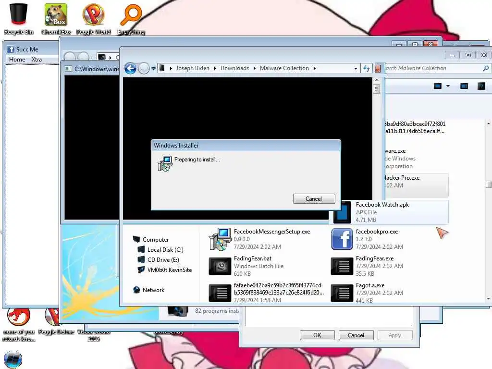492x369 pixels.
Task: Open the view options dropdown arrow
Action: [448, 86]
